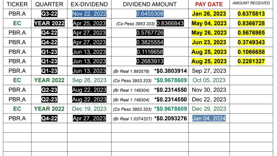Select the 0.6455308 dividend amount

click(x=150, y=14)
